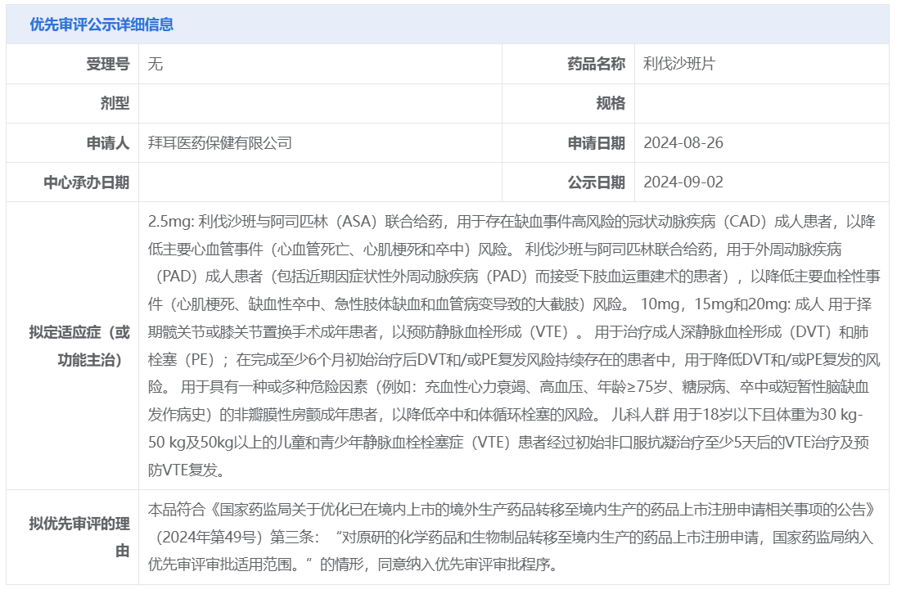Click the 药品名称 label cell

point(568,64)
